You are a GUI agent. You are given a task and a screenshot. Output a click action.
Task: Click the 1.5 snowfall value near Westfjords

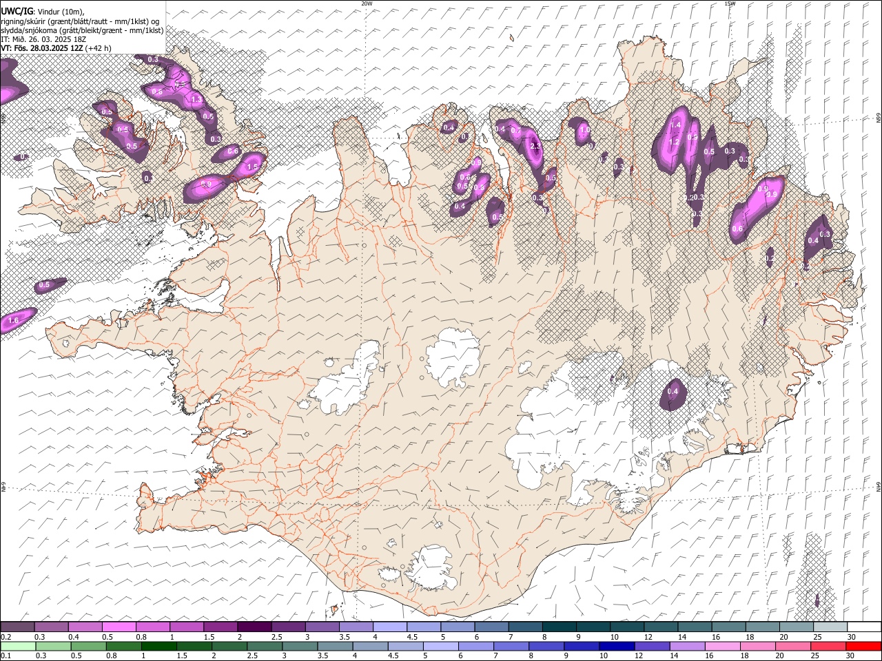(252, 166)
